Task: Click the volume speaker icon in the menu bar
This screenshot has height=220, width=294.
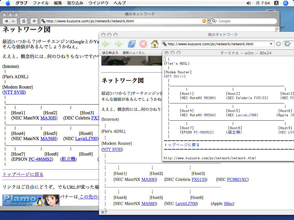Action: (248, 3)
